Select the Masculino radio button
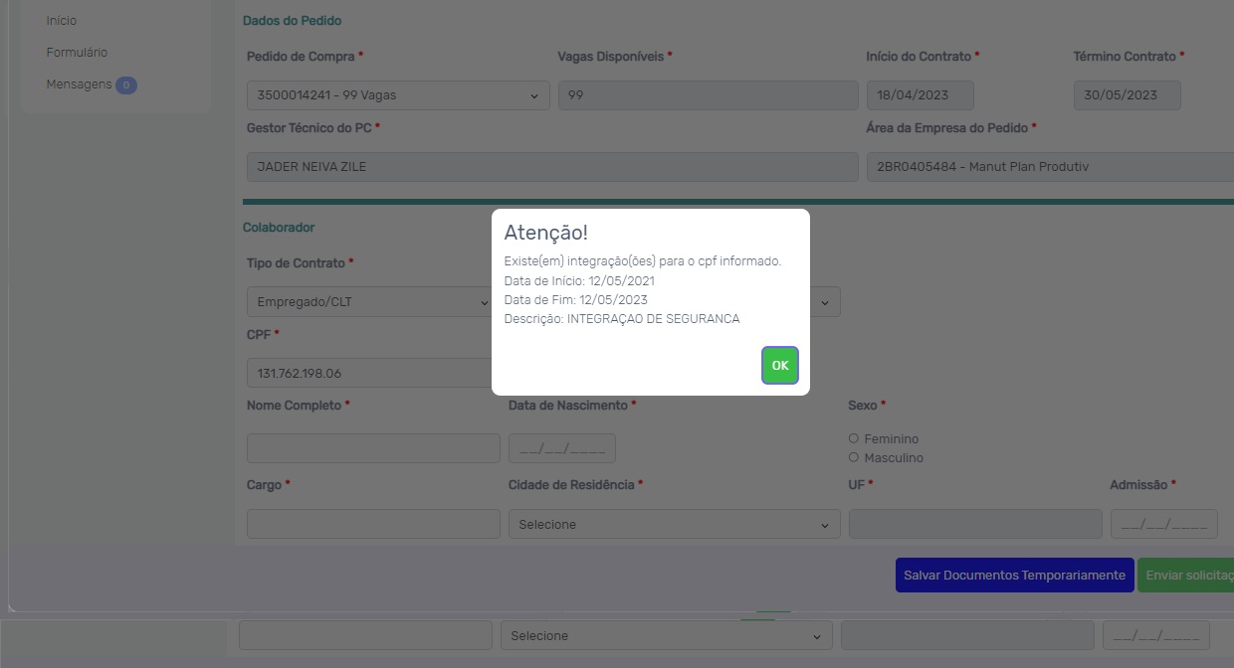This screenshot has width=1234, height=668. pos(854,457)
